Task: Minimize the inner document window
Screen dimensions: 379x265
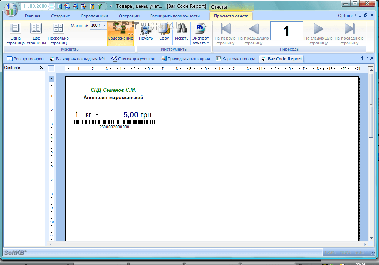Action: pos(360,16)
